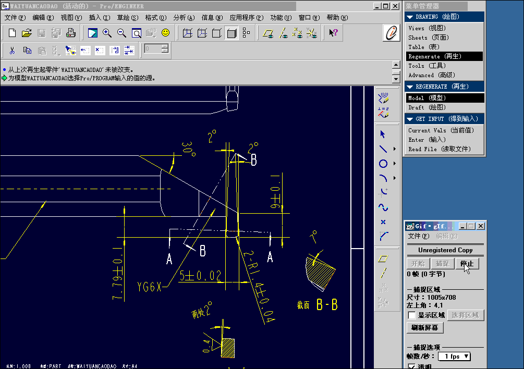Screen dimensions: 524x369
Task: Open the 分析(A) menu
Action: (184, 18)
